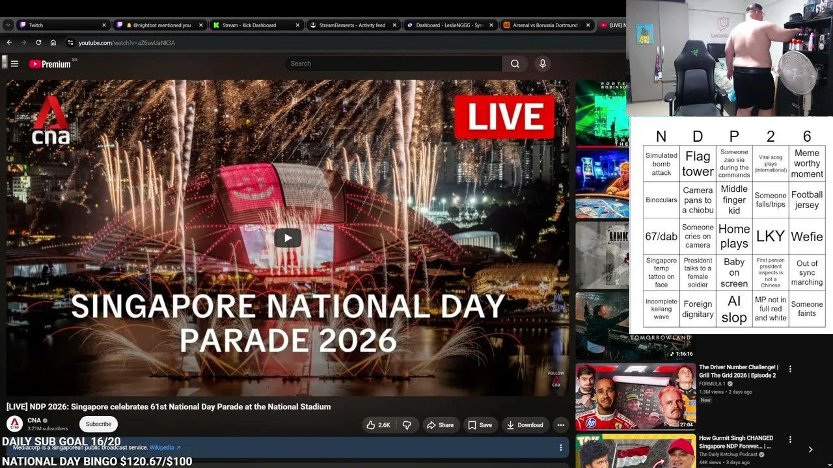Start voice search with the microphone icon
This screenshot has width=833, height=468.
click(x=542, y=64)
